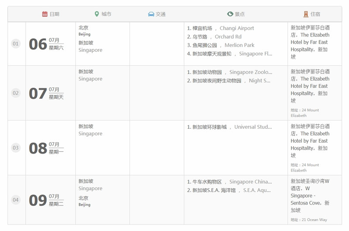The image size is (349, 231).
Task: Click 北京 Beijing in day 04 row
Action: 84,201
